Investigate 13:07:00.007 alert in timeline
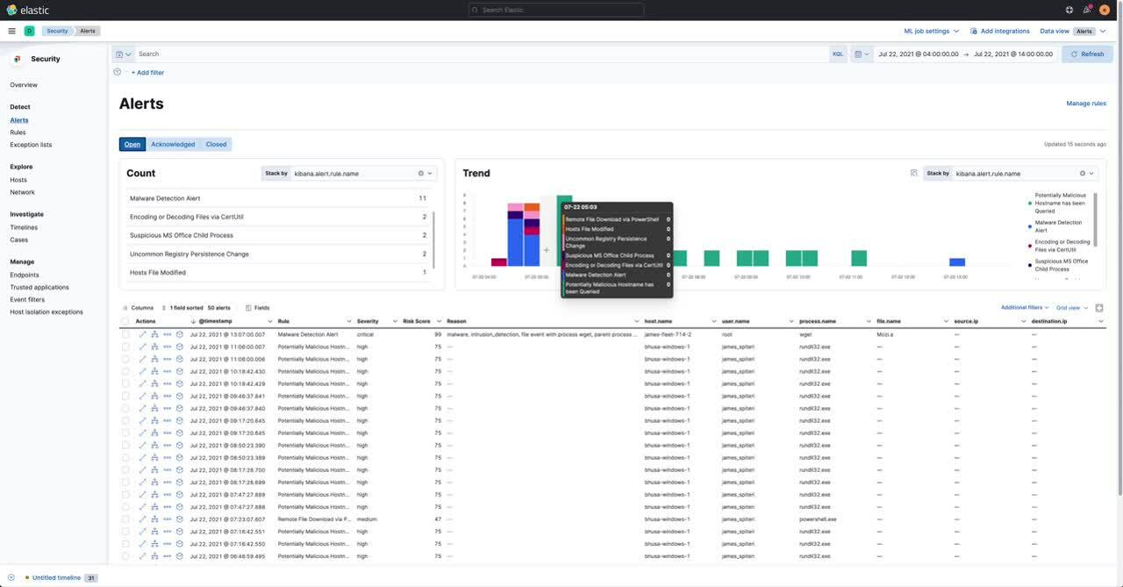The width and height of the screenshot is (1123, 587). (x=179, y=334)
